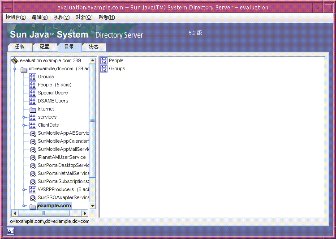The image size is (336, 239).
Task: Click the iPlanetAMUserService entry icon
Action: coord(33,158)
